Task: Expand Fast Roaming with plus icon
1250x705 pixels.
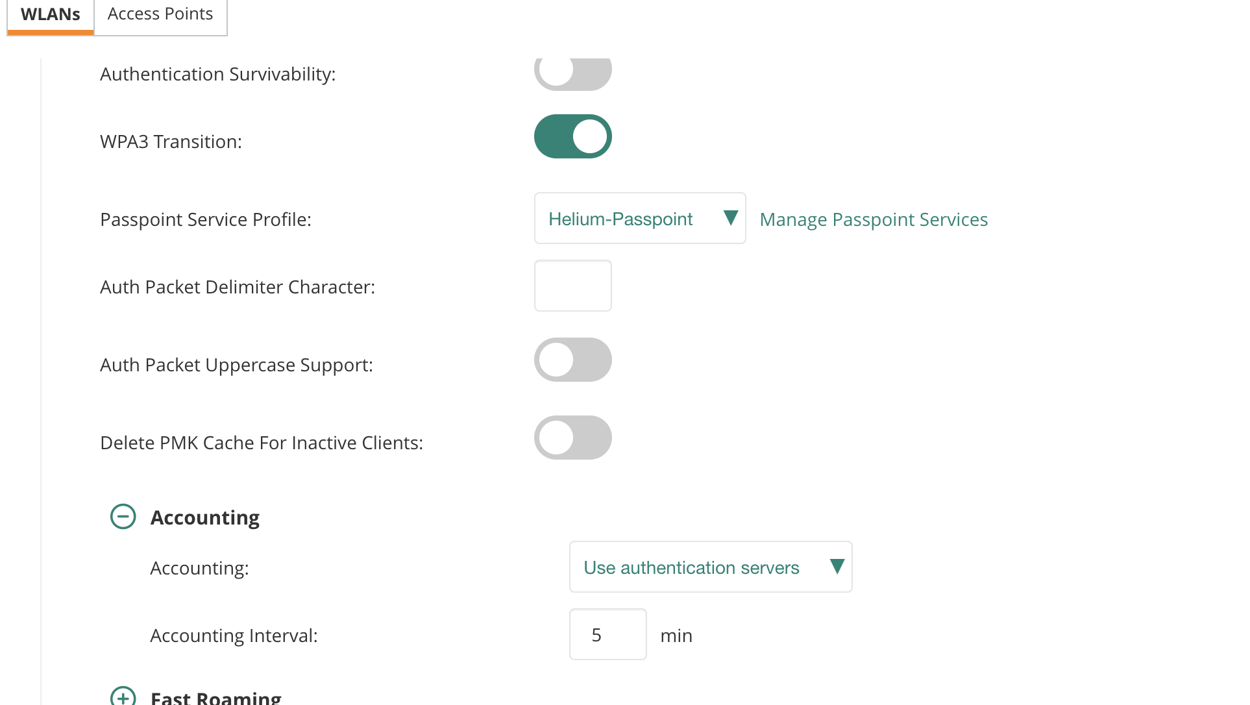Action: [x=123, y=697]
